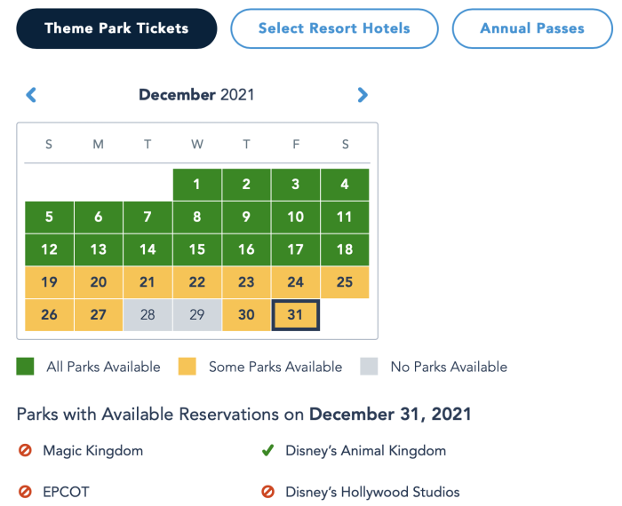Switch to Select Resort Hotels tab
622x506 pixels.
click(334, 28)
